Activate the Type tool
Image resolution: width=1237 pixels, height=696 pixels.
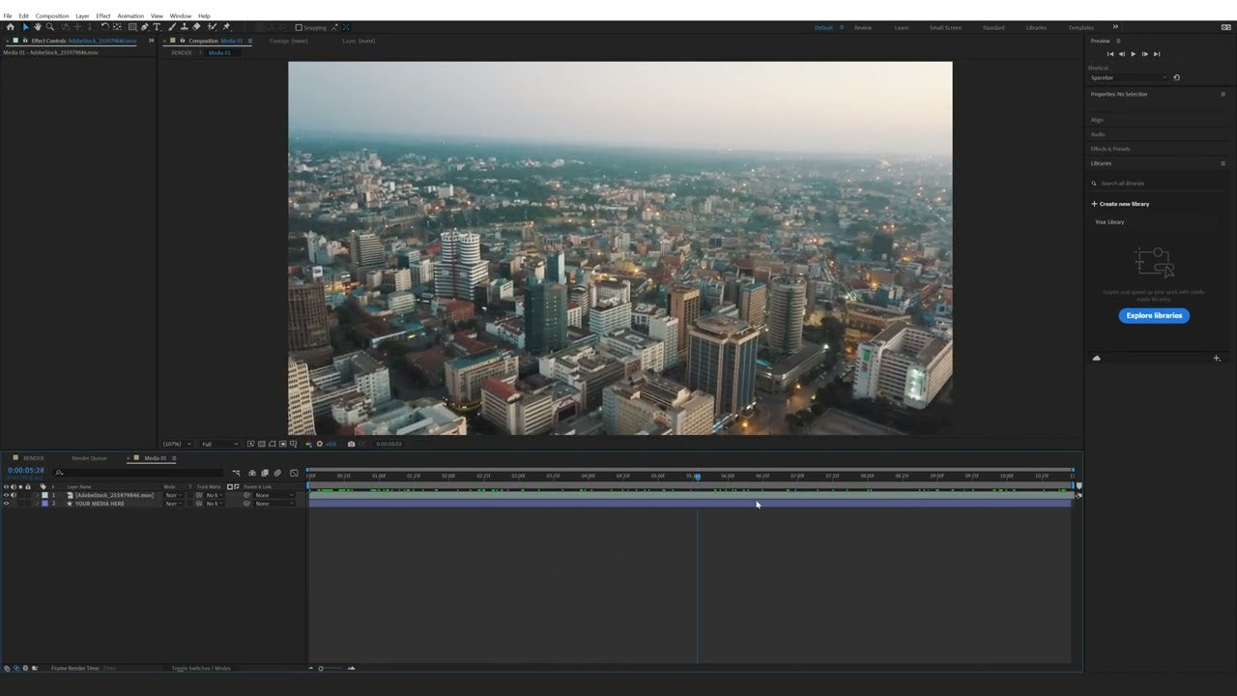pos(158,27)
